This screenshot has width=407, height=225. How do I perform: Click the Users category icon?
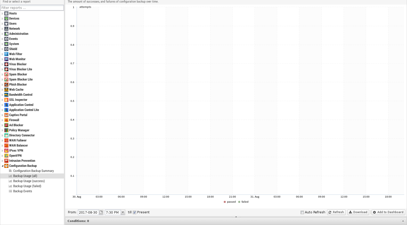pos(6,24)
